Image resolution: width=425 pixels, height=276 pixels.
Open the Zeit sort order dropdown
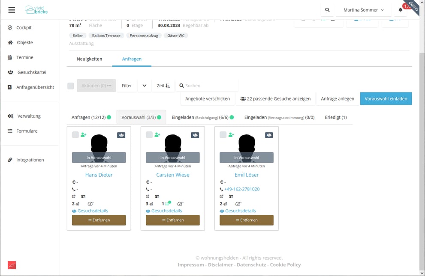tap(163, 86)
